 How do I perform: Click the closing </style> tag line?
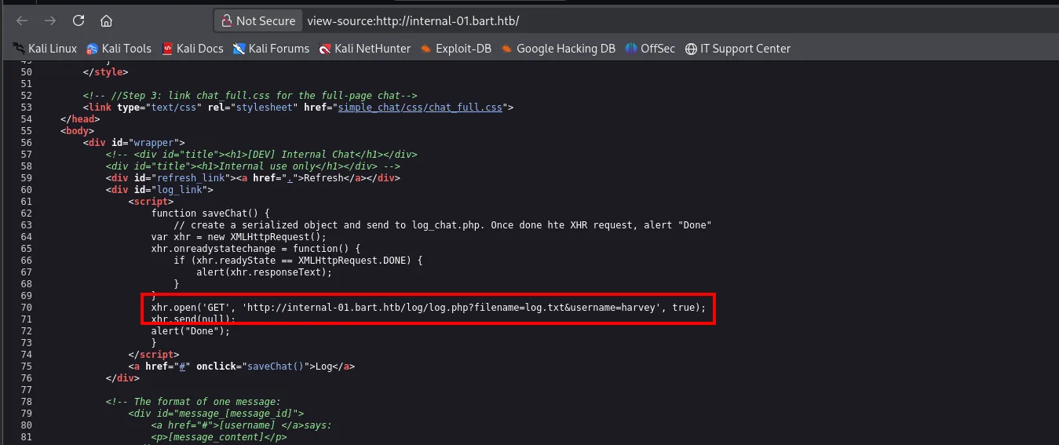tap(105, 71)
